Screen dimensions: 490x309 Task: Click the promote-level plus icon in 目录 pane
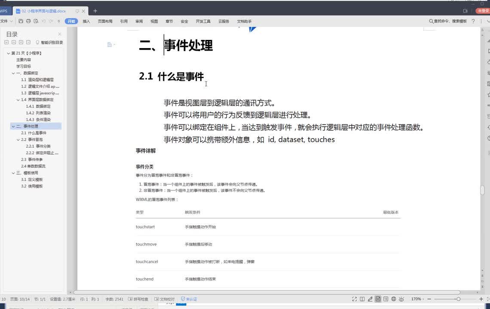[21, 42]
